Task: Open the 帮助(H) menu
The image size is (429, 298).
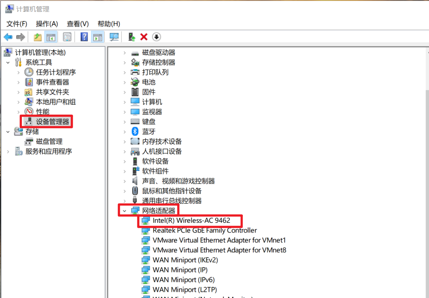Action: pos(109,24)
